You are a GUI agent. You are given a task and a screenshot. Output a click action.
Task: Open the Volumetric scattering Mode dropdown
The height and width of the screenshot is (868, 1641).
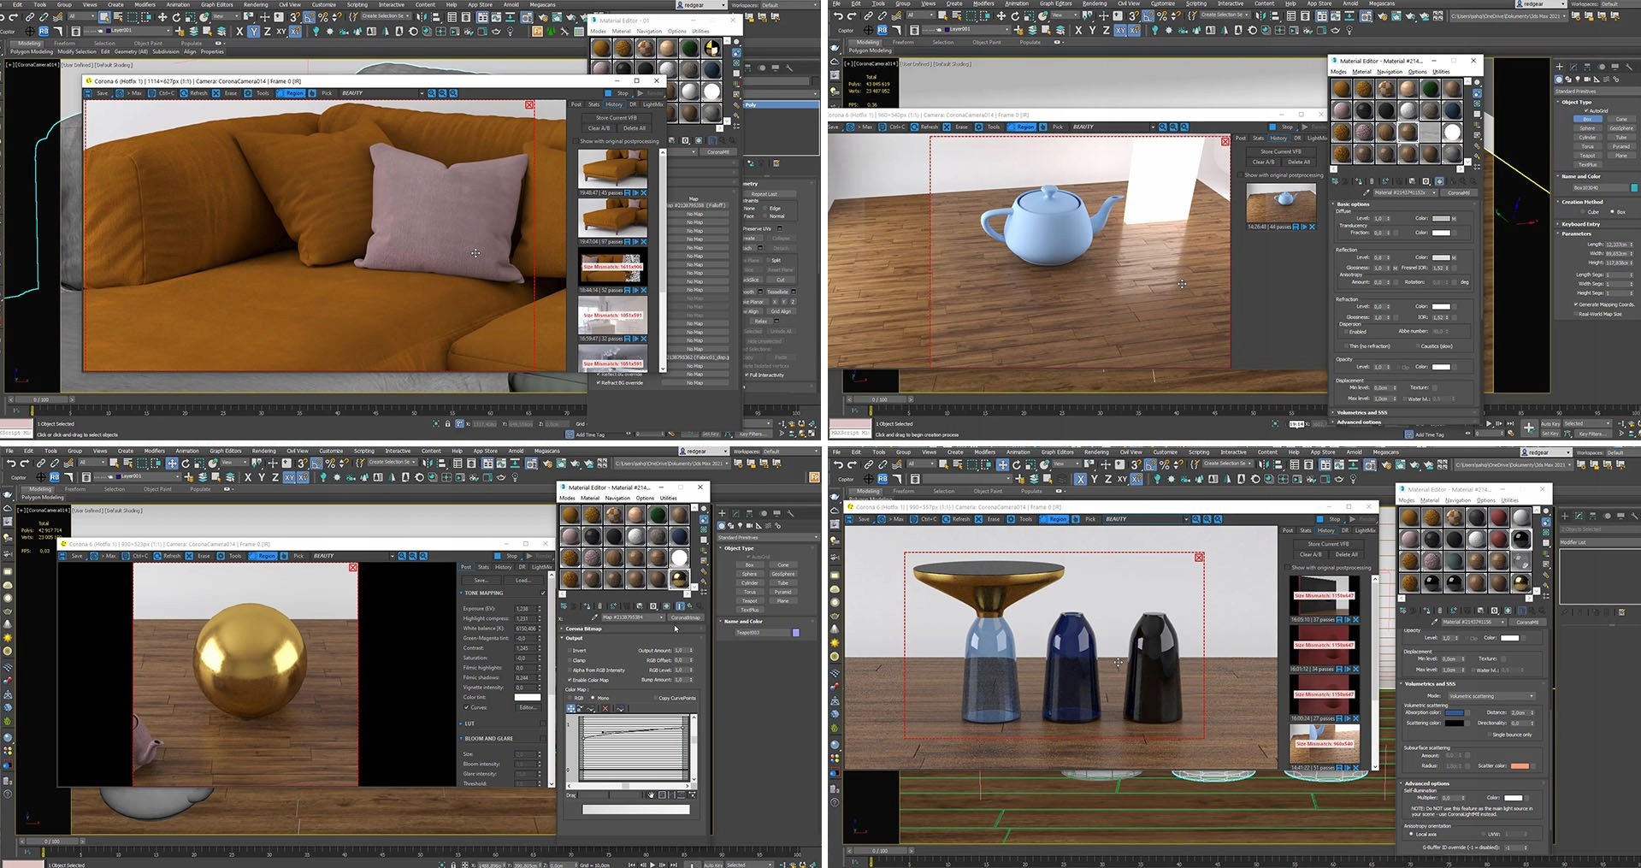point(1490,696)
